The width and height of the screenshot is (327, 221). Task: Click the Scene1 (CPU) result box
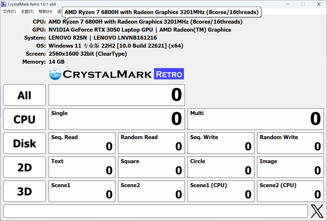(221, 191)
